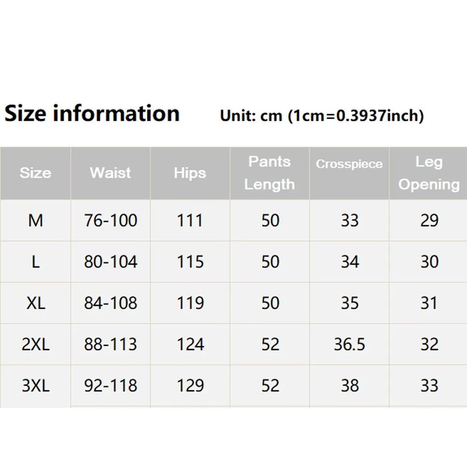Image resolution: width=467 pixels, height=467 pixels.
Task: Click the Hips column header
Action: coord(190,173)
